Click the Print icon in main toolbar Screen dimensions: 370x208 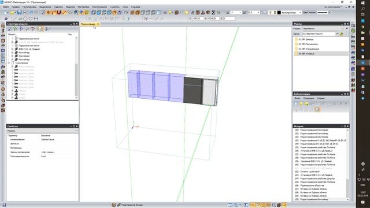(24, 13)
